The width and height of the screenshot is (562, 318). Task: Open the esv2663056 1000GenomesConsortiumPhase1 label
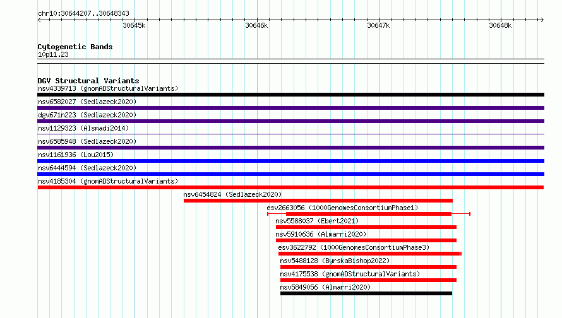(342, 208)
